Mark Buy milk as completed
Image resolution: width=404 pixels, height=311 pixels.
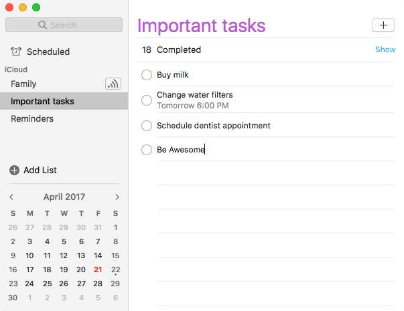pos(147,75)
